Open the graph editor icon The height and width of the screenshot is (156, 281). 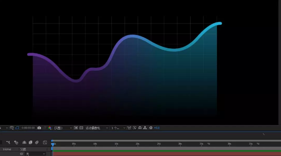coord(45,142)
